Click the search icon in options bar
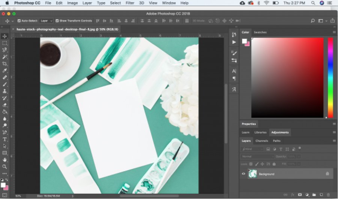 pos(313,21)
